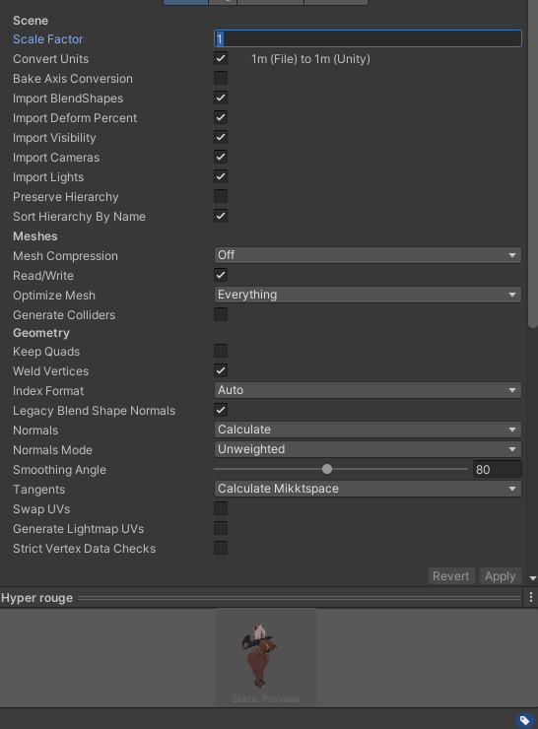Open the Index Format dropdown
This screenshot has height=729, width=538.
click(x=368, y=390)
